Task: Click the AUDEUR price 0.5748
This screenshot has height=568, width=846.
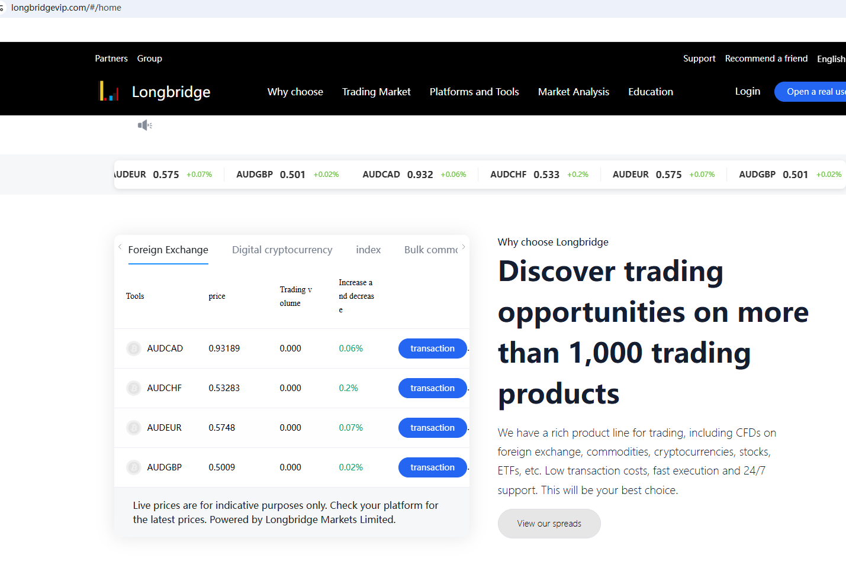Action: point(222,428)
